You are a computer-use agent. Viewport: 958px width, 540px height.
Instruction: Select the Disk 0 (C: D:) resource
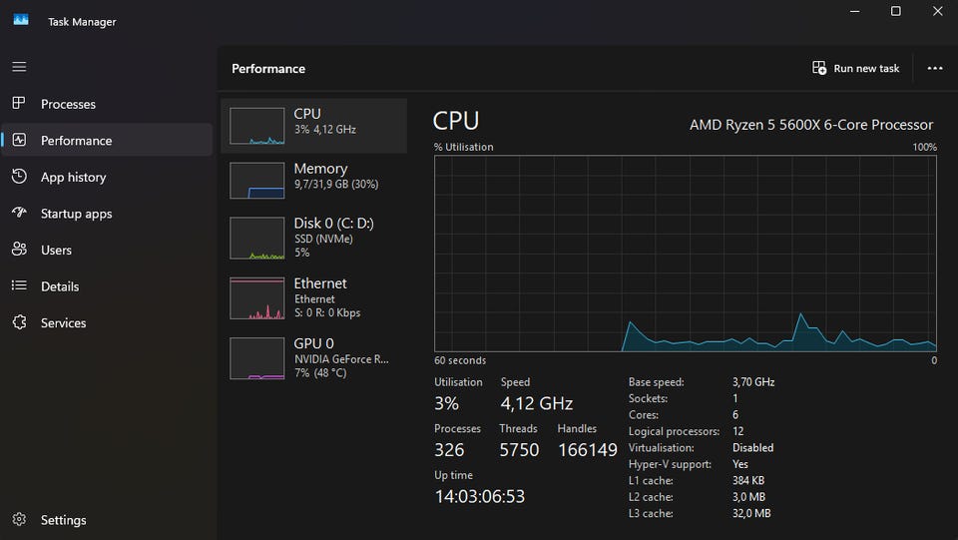pos(313,238)
